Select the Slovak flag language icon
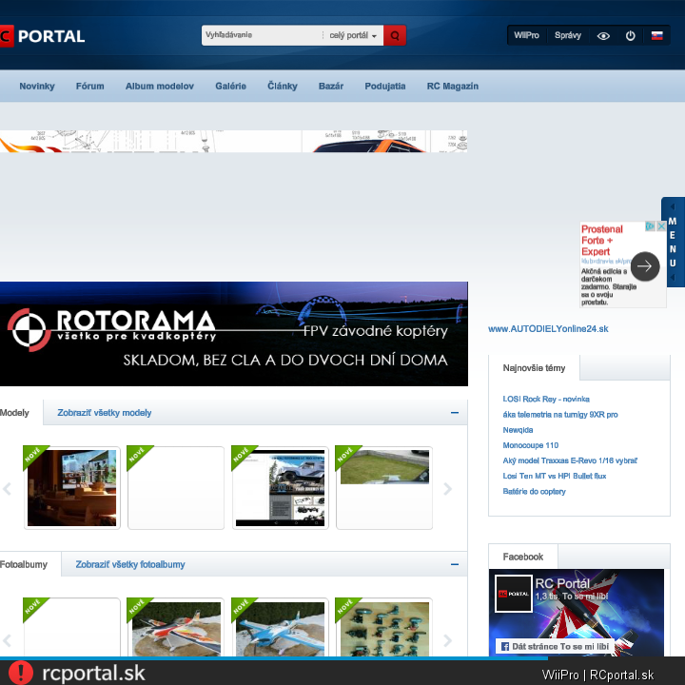Viewport: 685px width, 685px height. point(657,36)
